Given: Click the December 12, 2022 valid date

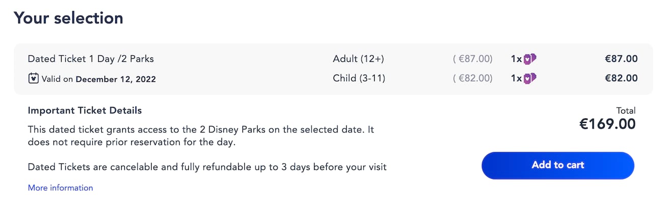Looking at the screenshot, I should click(116, 79).
